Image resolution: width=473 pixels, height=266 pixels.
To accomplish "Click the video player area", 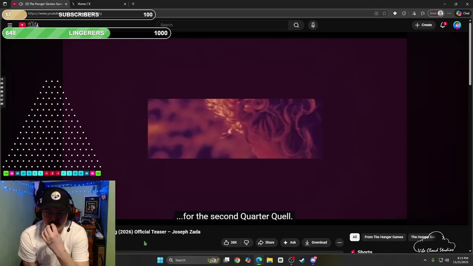I will [x=235, y=129].
